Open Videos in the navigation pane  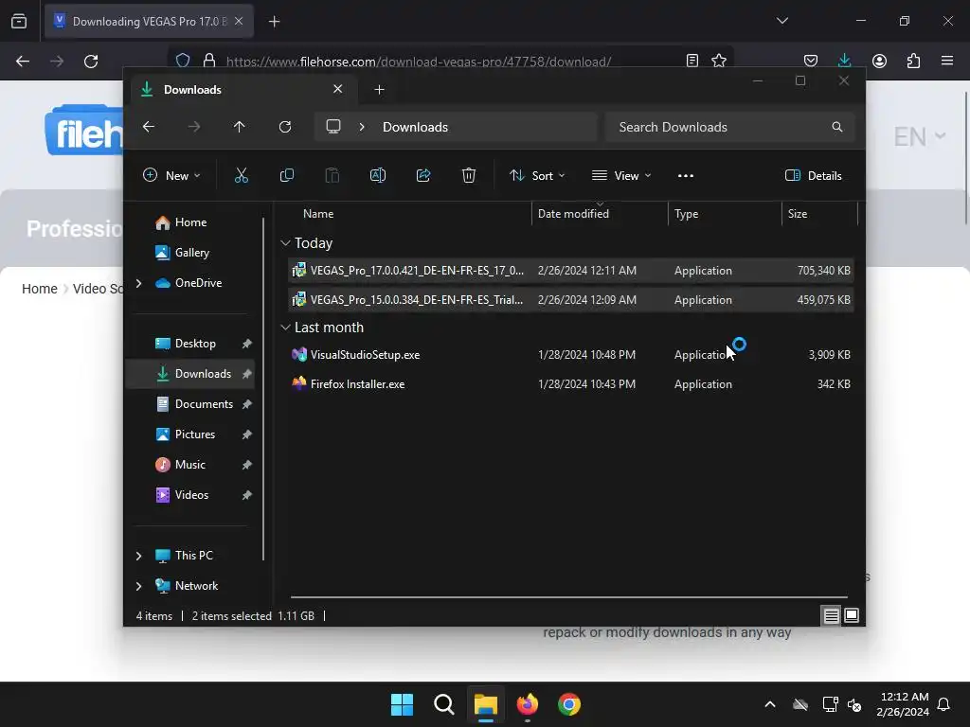coord(191,494)
